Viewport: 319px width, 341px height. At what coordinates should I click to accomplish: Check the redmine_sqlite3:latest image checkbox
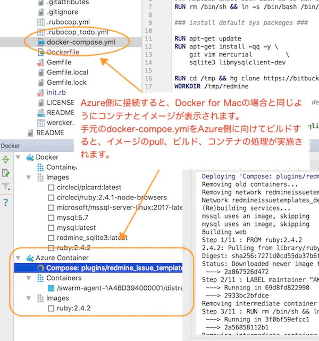click(51, 238)
